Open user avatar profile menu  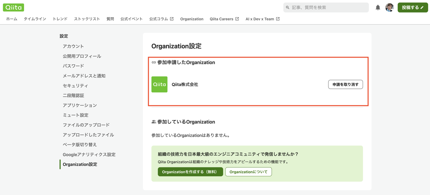click(390, 7)
